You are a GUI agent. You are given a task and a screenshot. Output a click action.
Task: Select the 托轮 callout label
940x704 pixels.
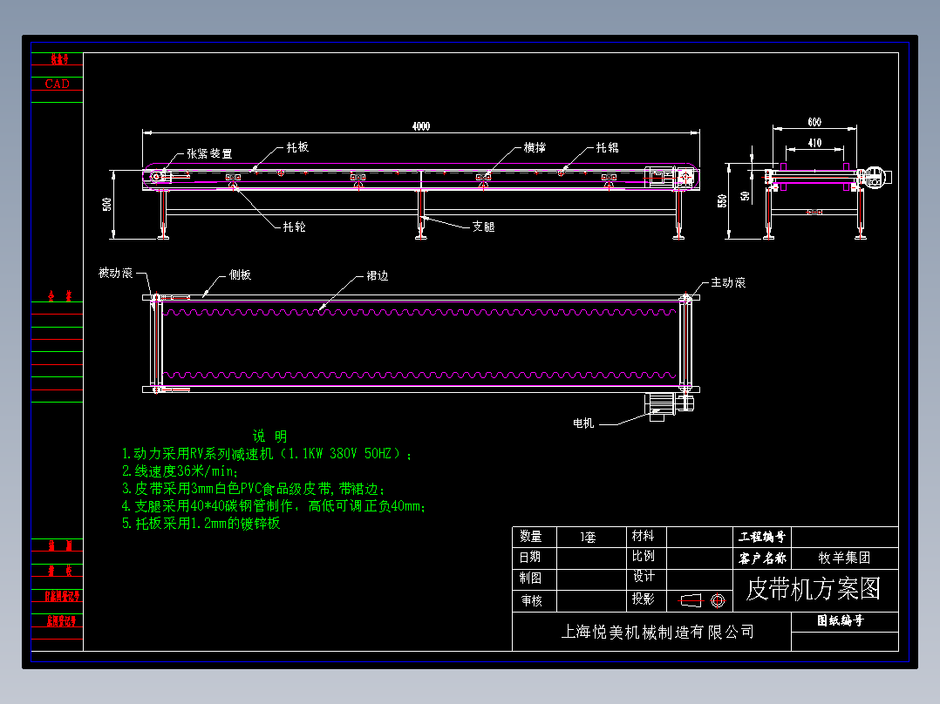pos(295,227)
